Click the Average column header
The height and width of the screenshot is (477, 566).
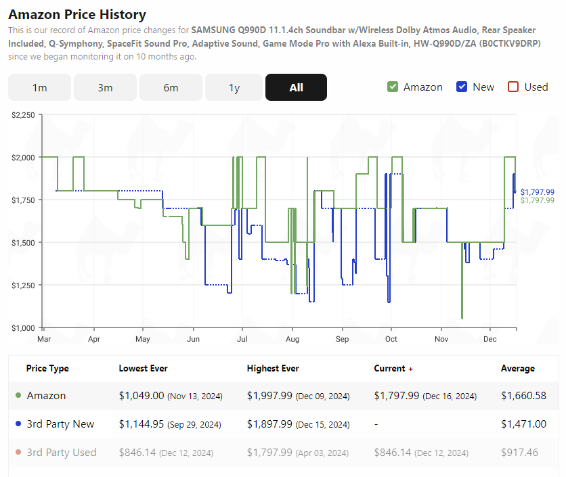[x=518, y=368]
